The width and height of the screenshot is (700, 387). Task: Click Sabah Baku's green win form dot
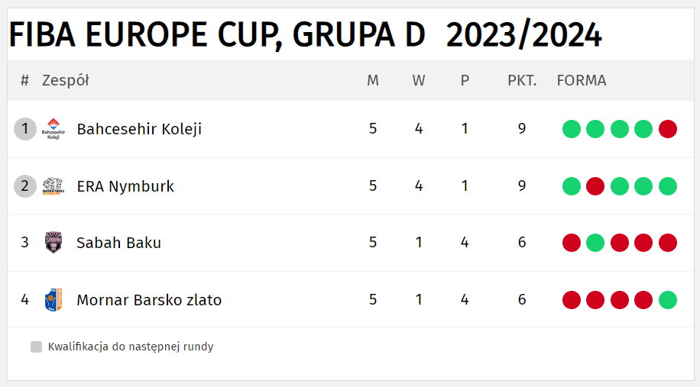pos(595,243)
